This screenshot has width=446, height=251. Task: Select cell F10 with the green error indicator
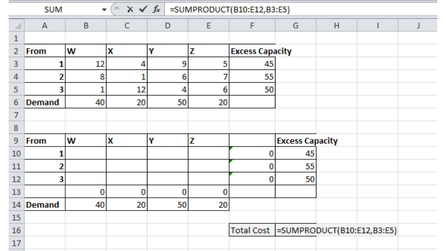pos(253,154)
